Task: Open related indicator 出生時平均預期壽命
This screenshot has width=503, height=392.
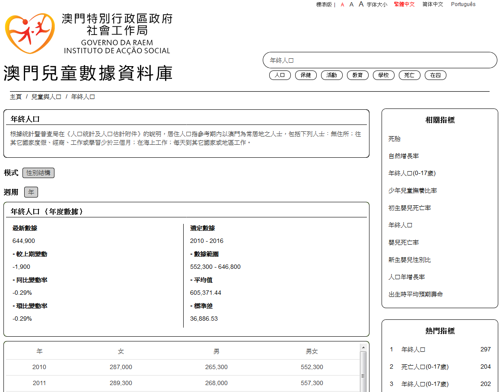Action: (x=415, y=294)
